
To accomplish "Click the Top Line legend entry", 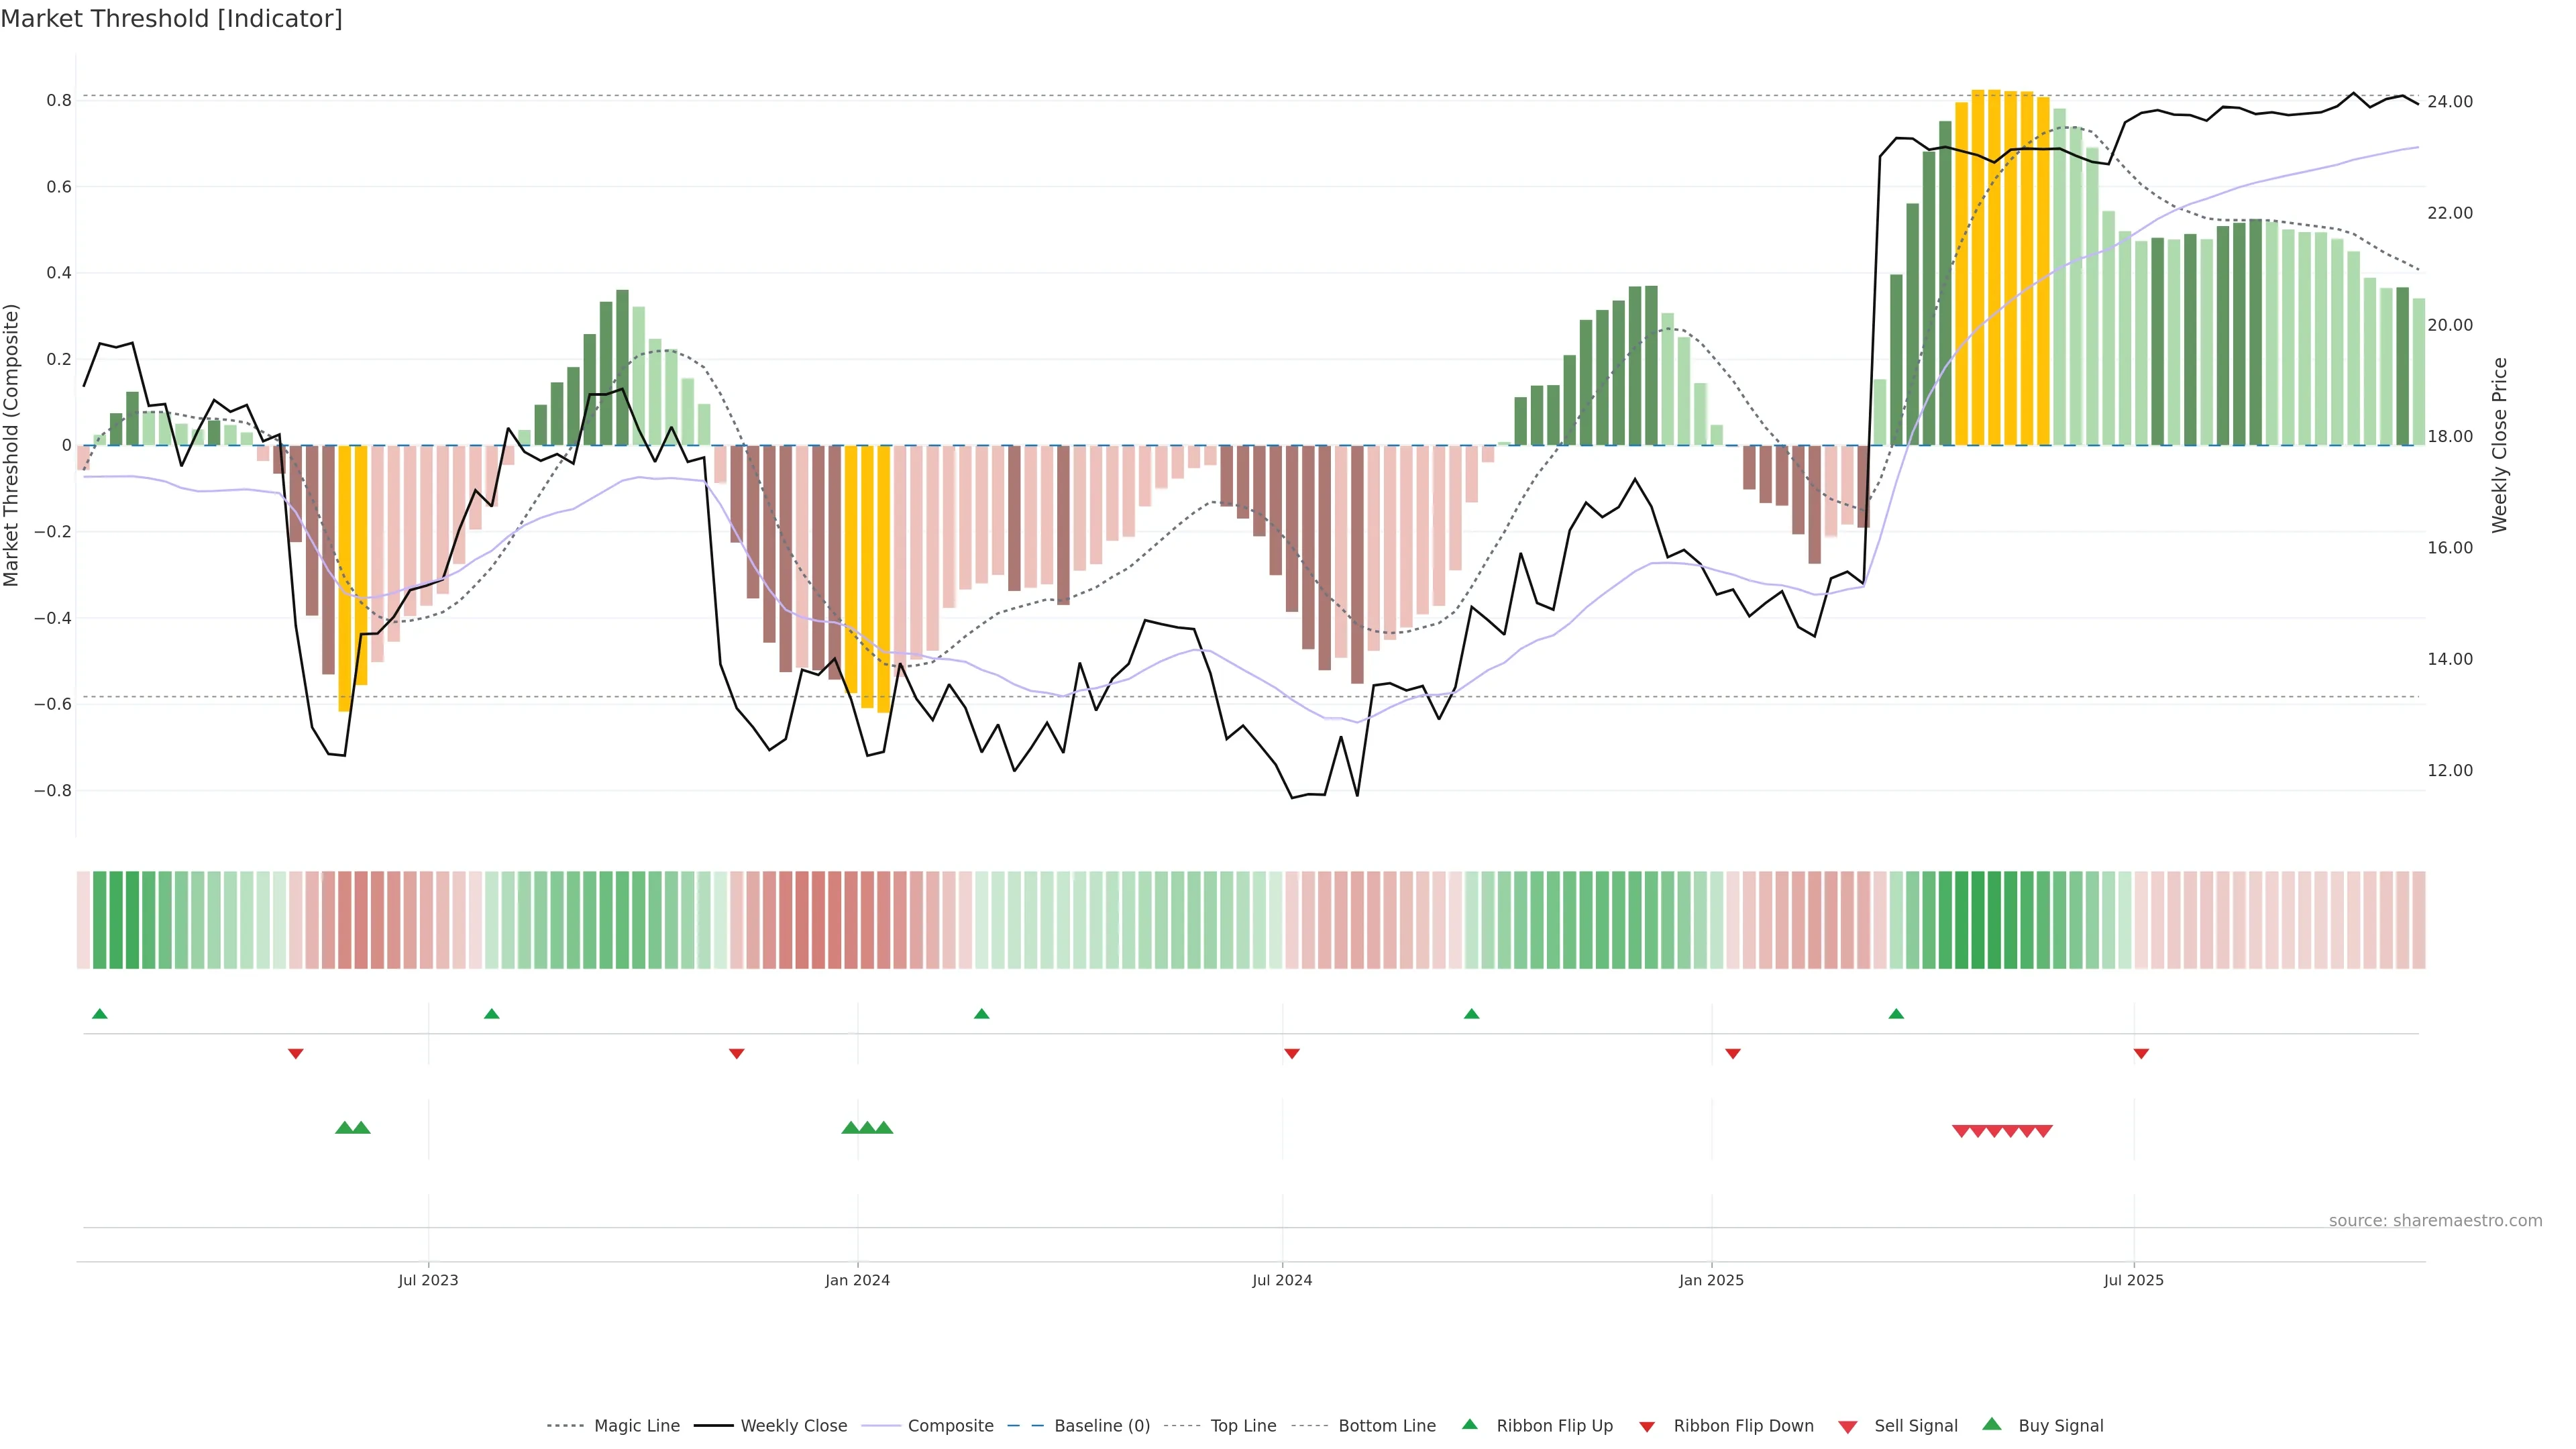I will click(1243, 1425).
